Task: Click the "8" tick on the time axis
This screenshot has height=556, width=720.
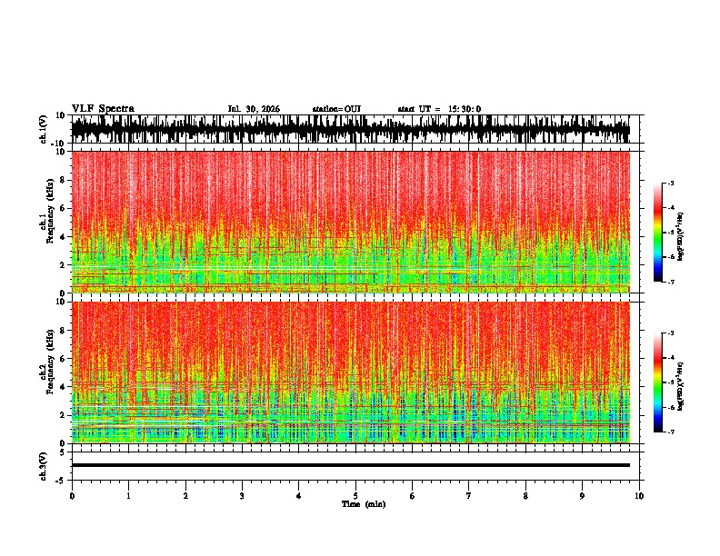Action: point(525,496)
